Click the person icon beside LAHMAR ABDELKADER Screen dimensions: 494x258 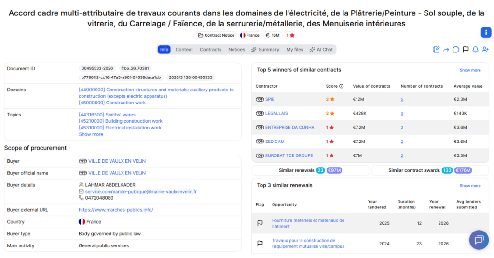(81, 185)
